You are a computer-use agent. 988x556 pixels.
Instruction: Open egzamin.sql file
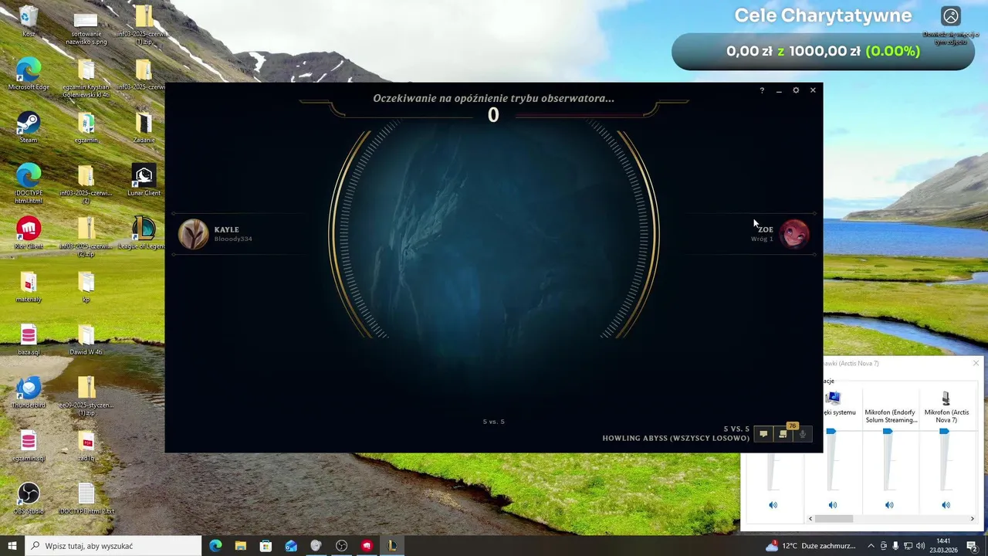[29, 446]
